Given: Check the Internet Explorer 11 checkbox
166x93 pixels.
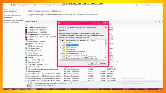Looking at the screenshot, I should point(63,45).
